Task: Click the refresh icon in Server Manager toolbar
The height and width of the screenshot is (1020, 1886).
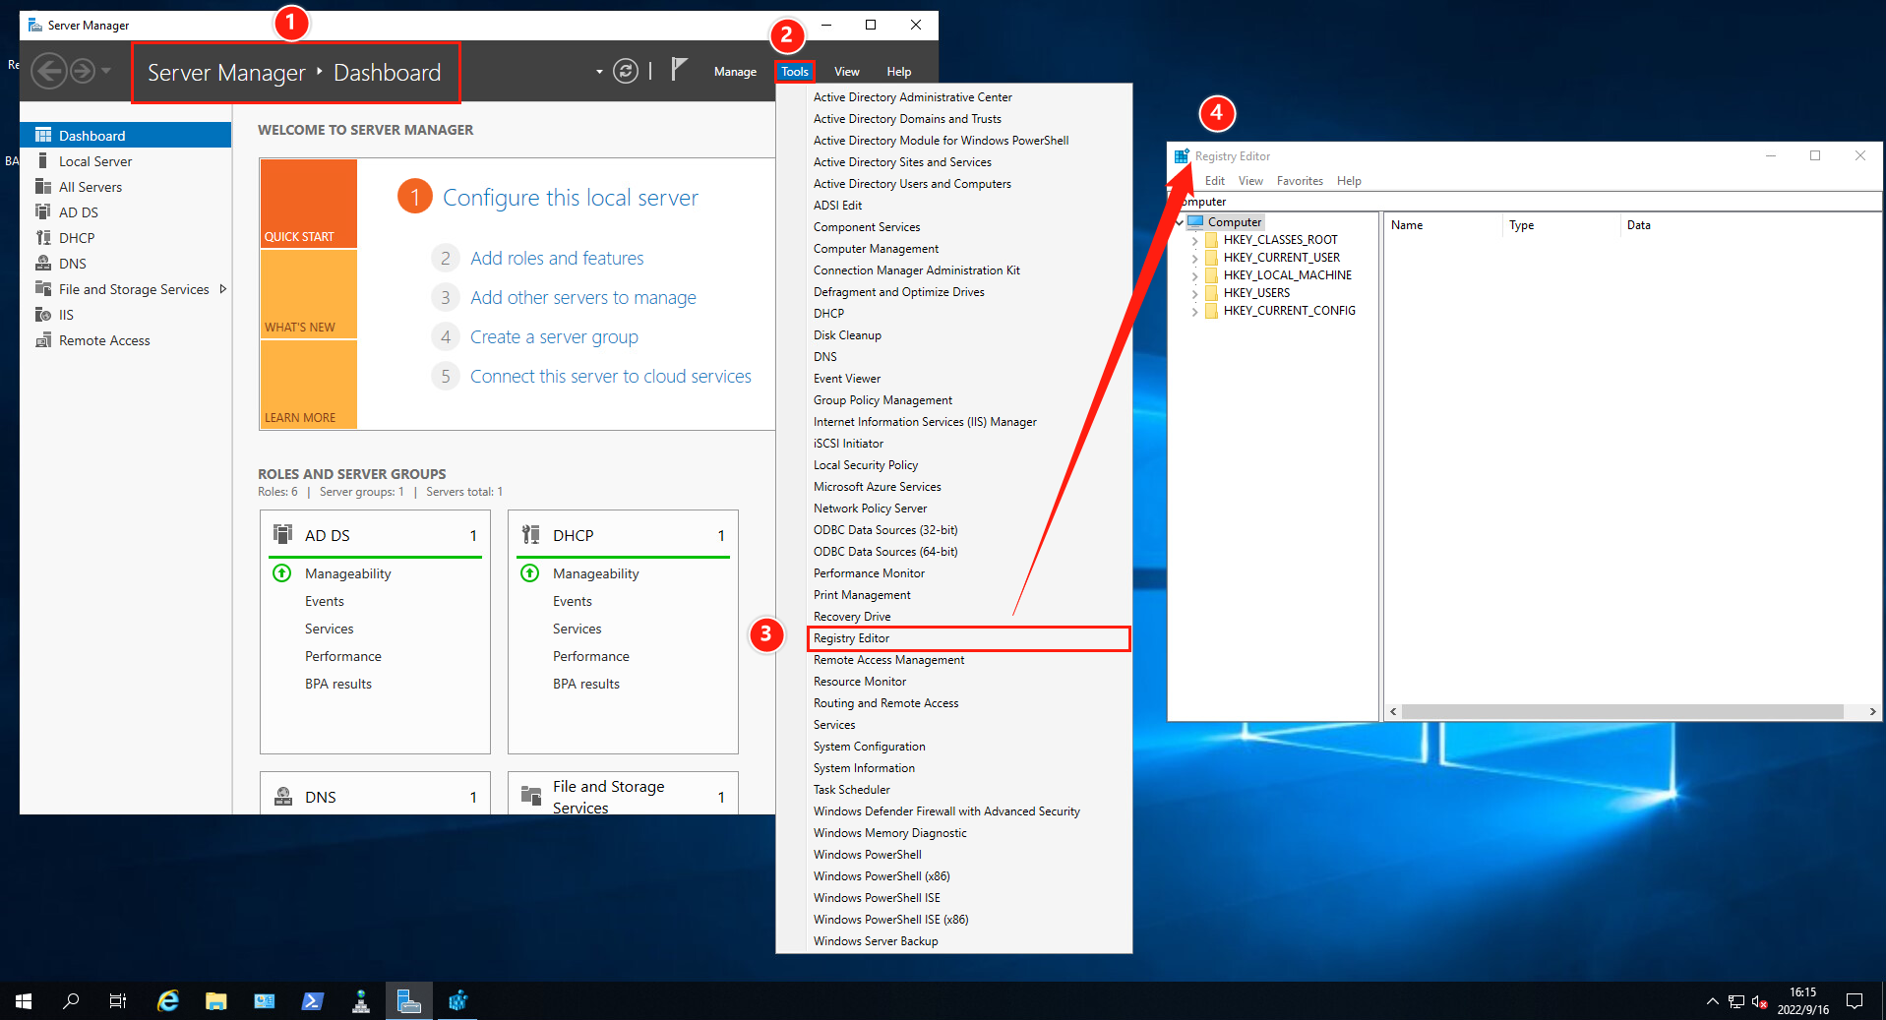Action: tap(627, 71)
